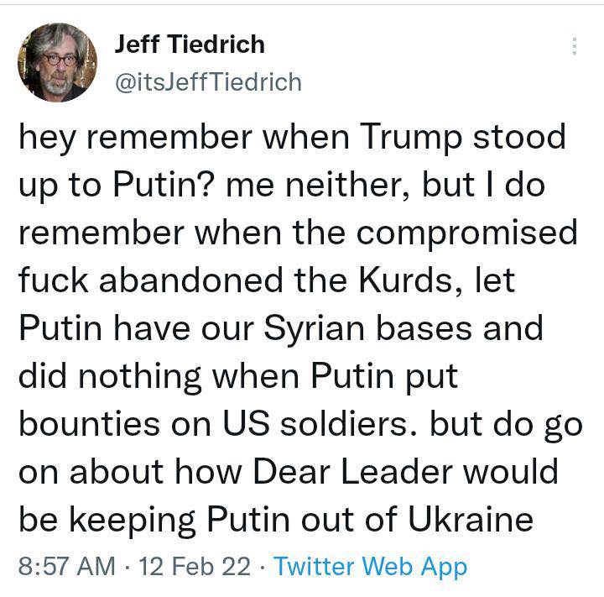The height and width of the screenshot is (597, 604).
Task: Open the Jeff Tiedrich display name link
Action: click(190, 44)
